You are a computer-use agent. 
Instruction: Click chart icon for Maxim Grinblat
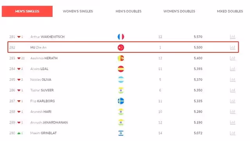pyautogui.click(x=232, y=133)
